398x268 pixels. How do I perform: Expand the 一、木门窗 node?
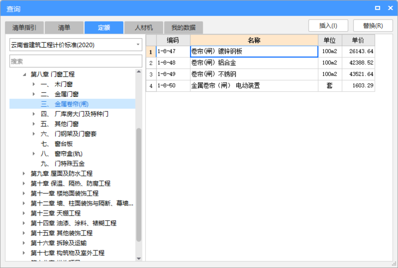34,84
